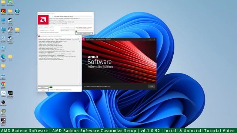
Task: Select the black square icon beside the cloud app
Action: tap(10, 93)
